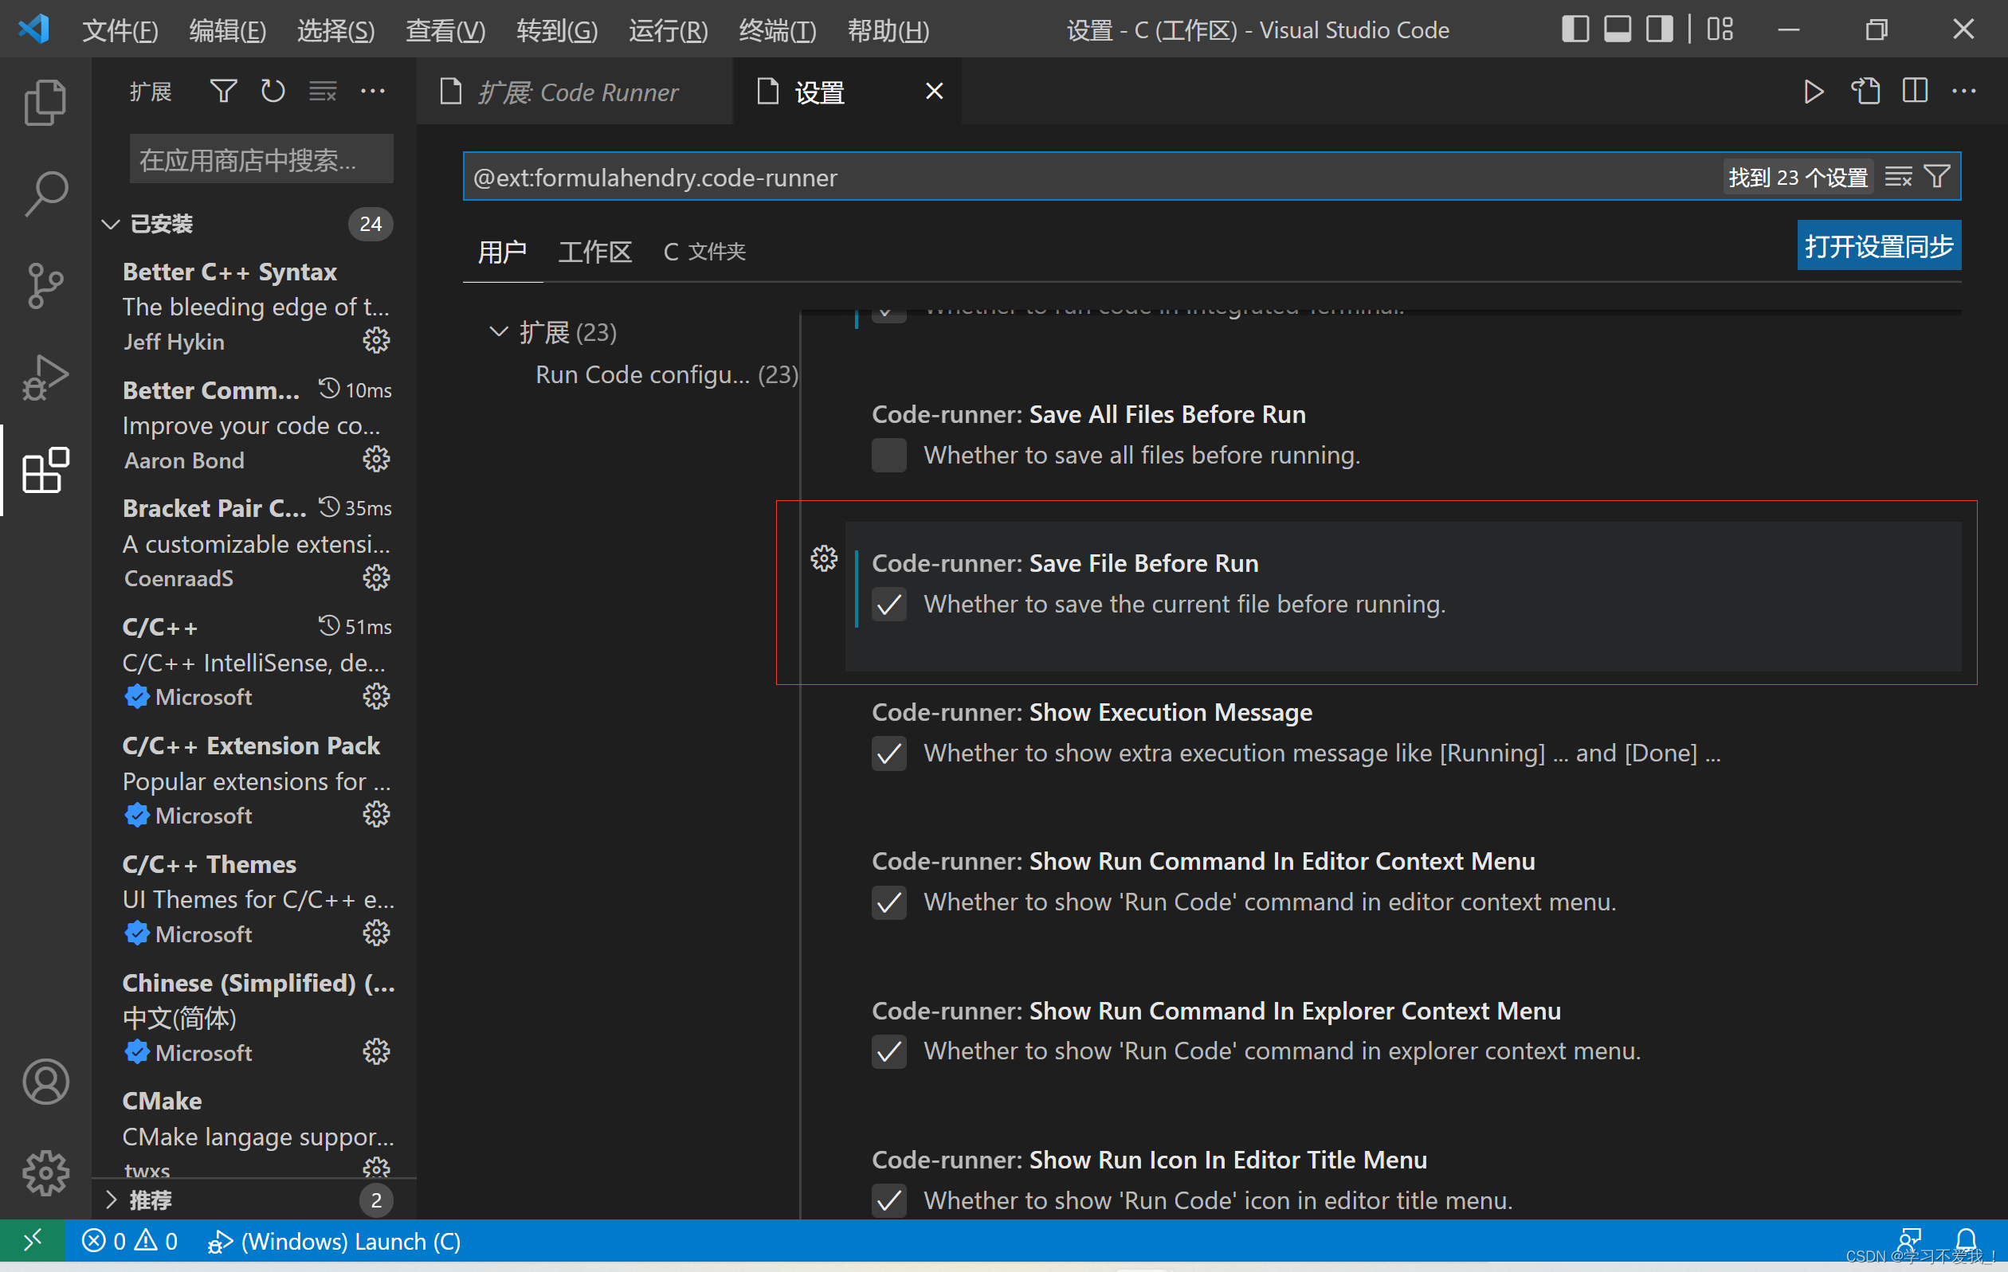Collapse the 扩展 (23) settings tree
Viewport: 2008px width, 1272px height.
tap(499, 332)
